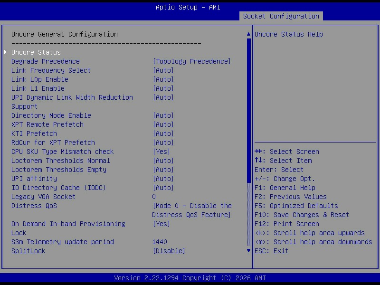Click the Select Screen arrows hint
Image resolution: width=380 pixels, height=285 pixels.
(287, 152)
